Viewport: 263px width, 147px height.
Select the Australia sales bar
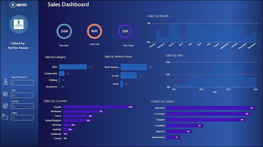pos(68,129)
